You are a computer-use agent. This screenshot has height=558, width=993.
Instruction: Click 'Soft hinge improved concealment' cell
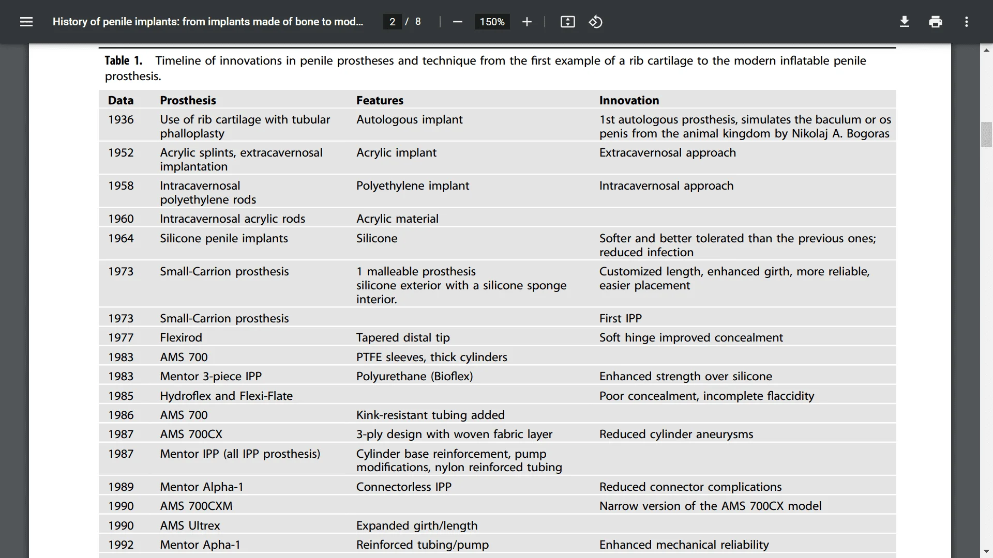[x=691, y=337]
